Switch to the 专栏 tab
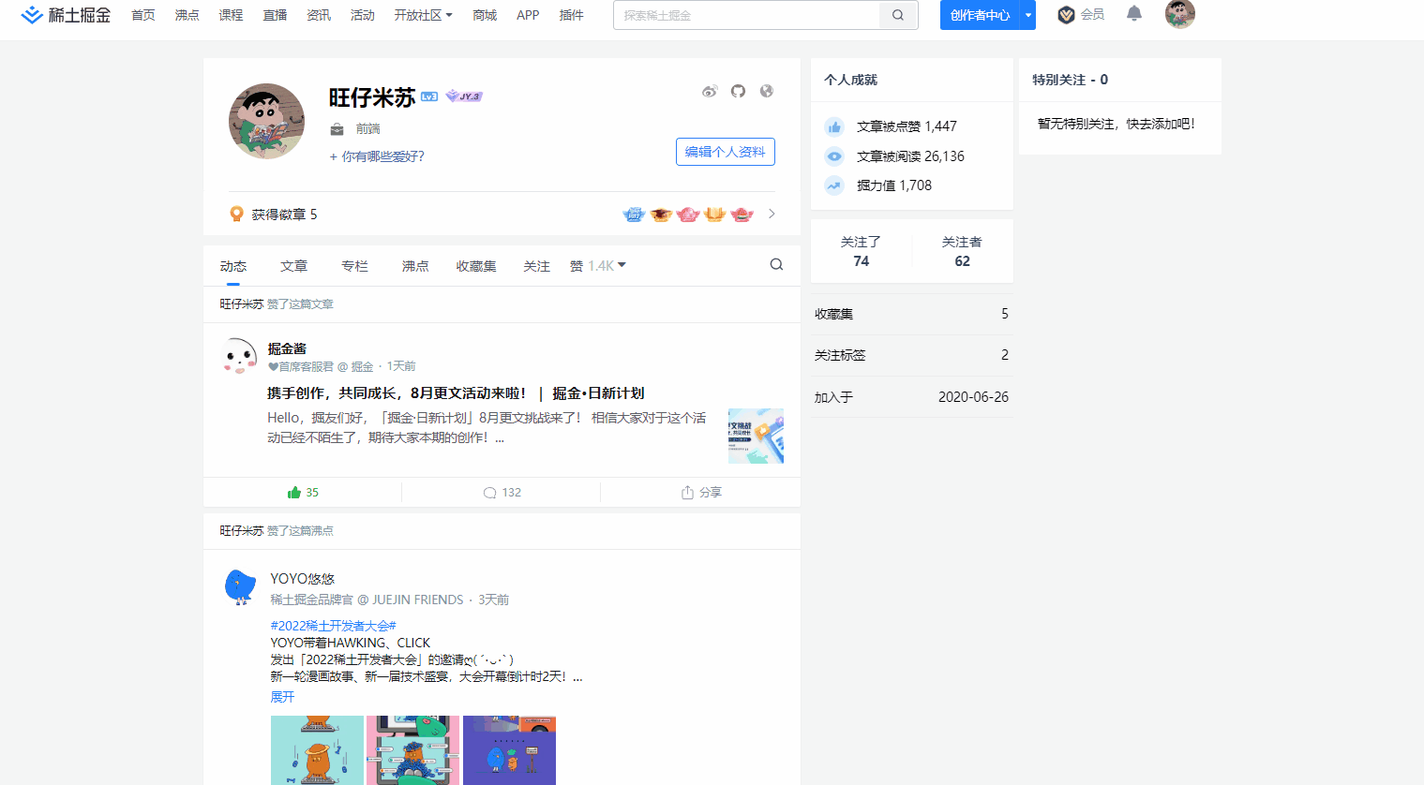Viewport: 1424px width, 785px height. tap(355, 266)
